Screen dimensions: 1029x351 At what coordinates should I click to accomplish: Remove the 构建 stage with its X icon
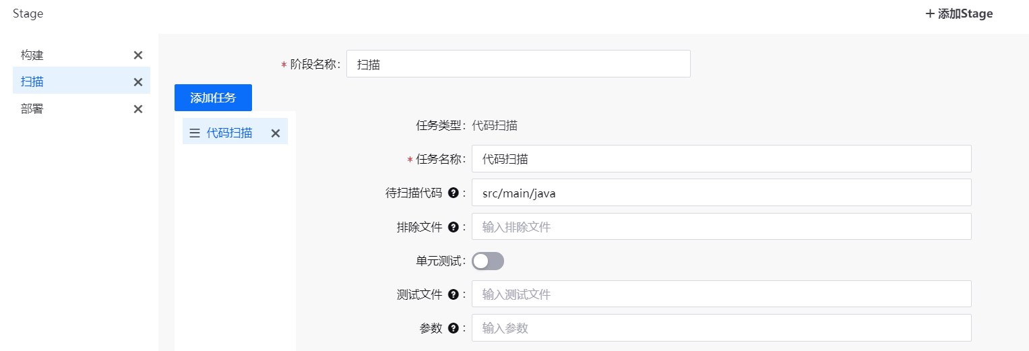coord(138,55)
